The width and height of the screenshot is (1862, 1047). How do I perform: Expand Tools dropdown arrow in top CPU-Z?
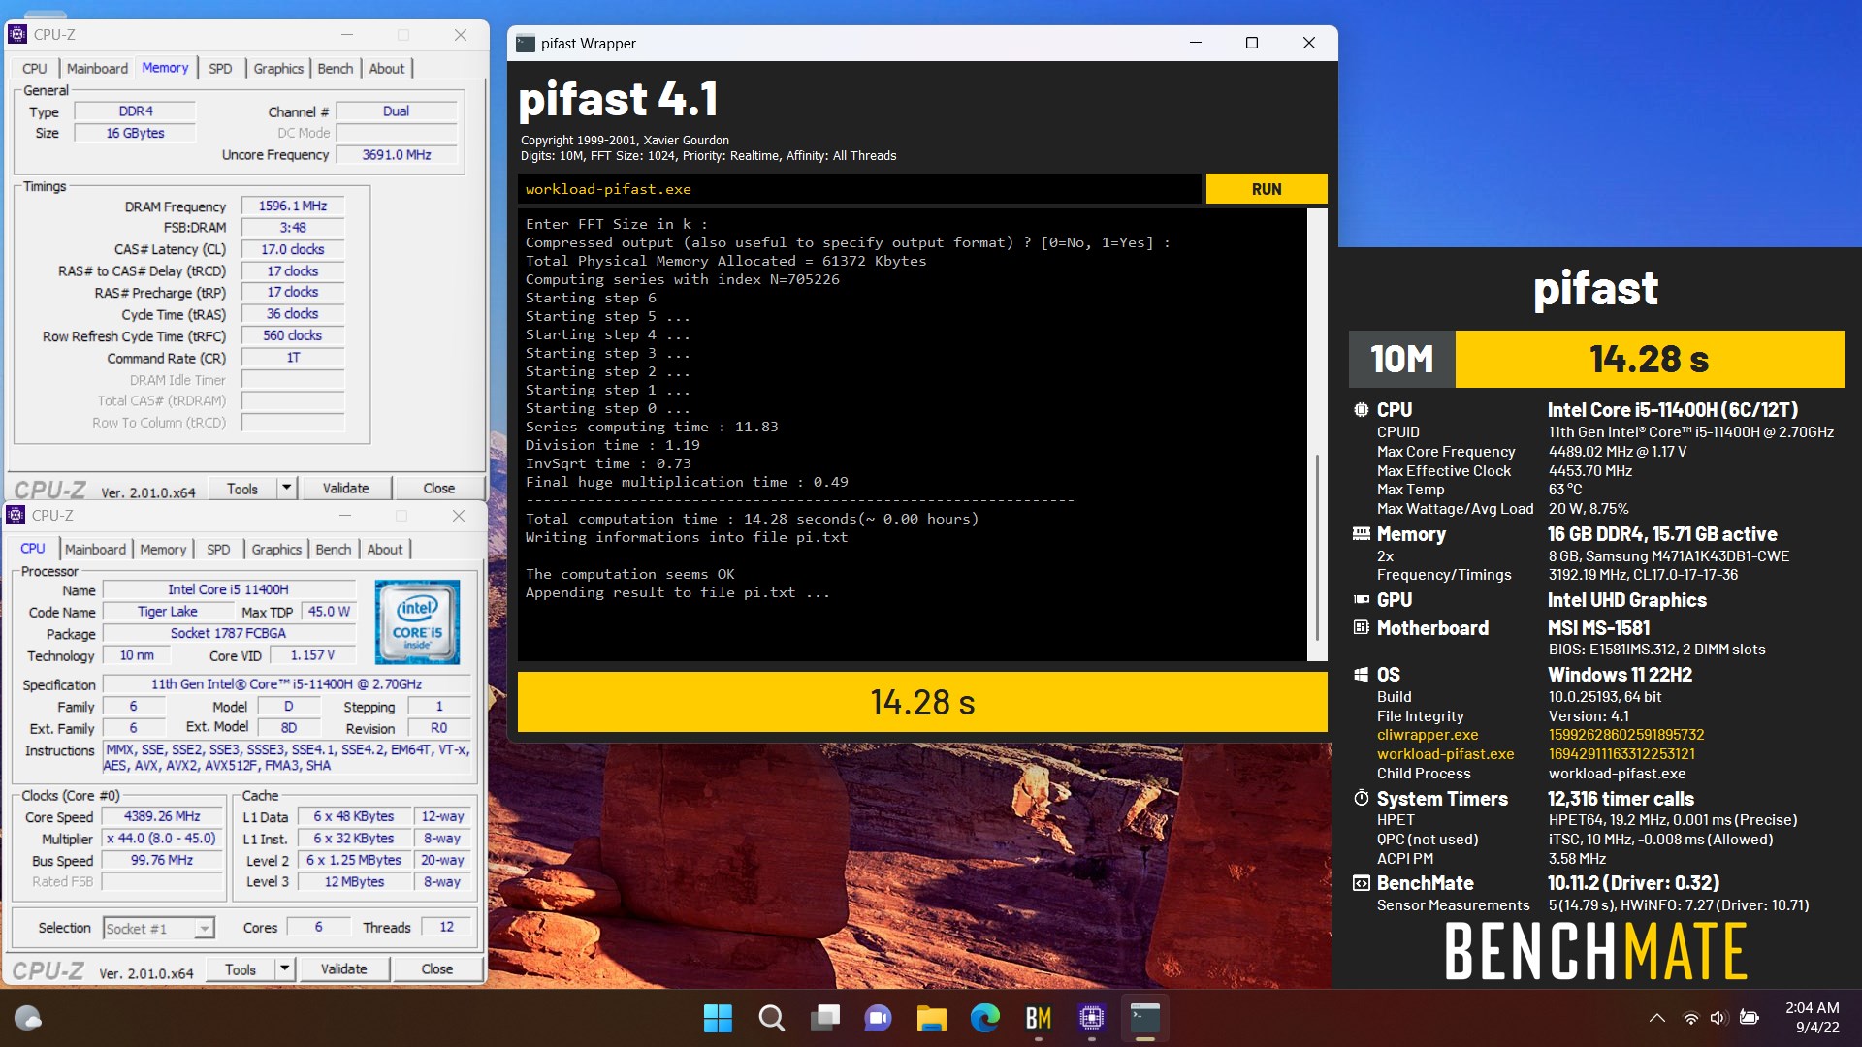tap(286, 489)
